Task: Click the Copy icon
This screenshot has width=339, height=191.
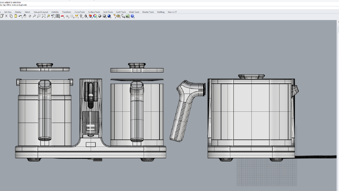Action: click(11, 16)
